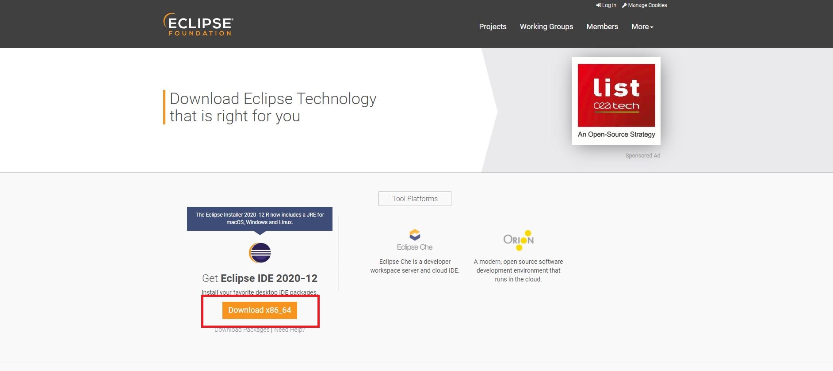Image resolution: width=833 pixels, height=371 pixels.
Task: Click the Download x86_64 button
Action: (x=260, y=310)
